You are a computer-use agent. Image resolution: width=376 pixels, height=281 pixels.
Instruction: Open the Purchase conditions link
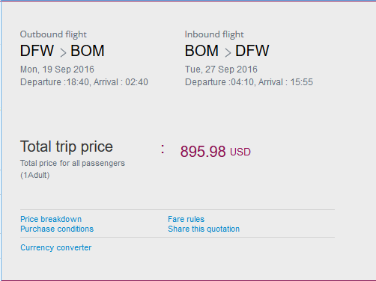[x=57, y=229]
